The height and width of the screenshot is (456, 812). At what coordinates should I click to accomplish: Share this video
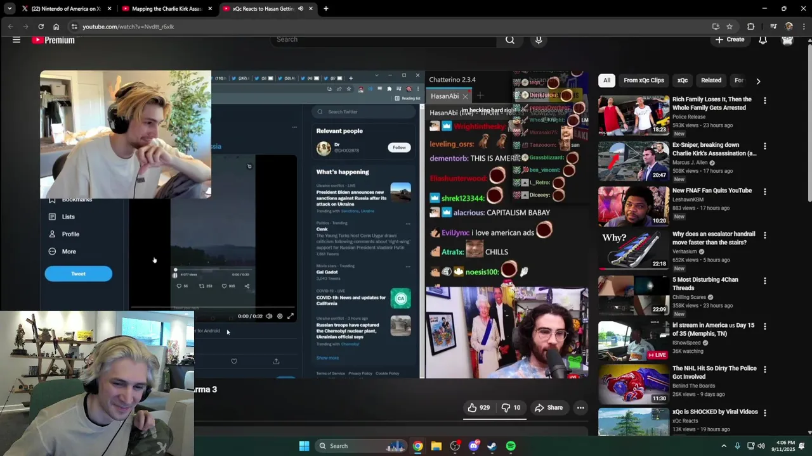[549, 408]
